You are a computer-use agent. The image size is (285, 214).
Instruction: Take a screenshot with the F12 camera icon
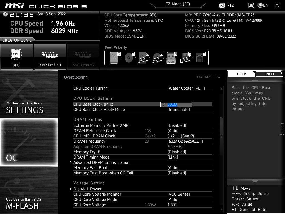pos(222,6)
